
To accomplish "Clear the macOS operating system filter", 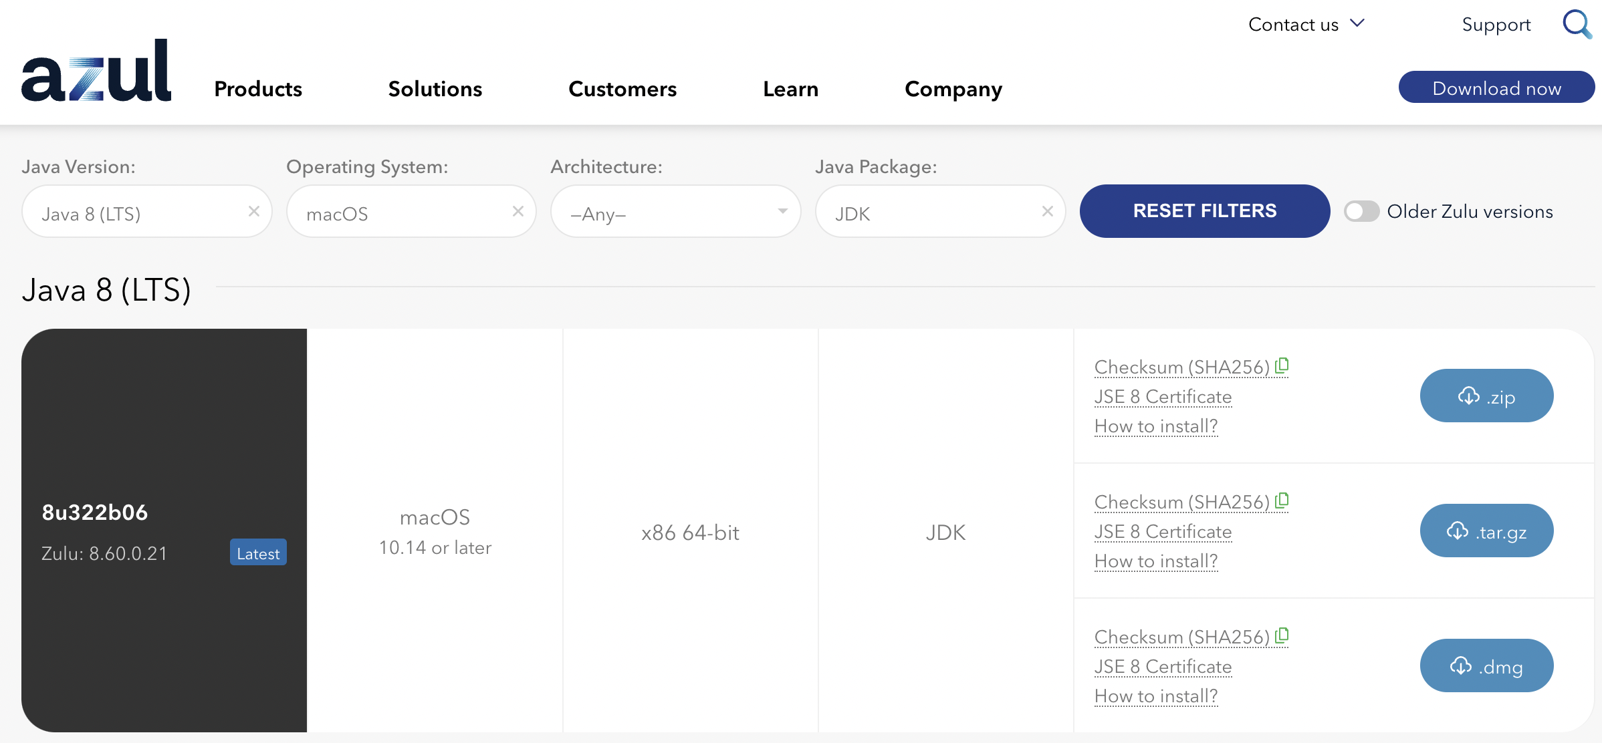I will pos(518,211).
